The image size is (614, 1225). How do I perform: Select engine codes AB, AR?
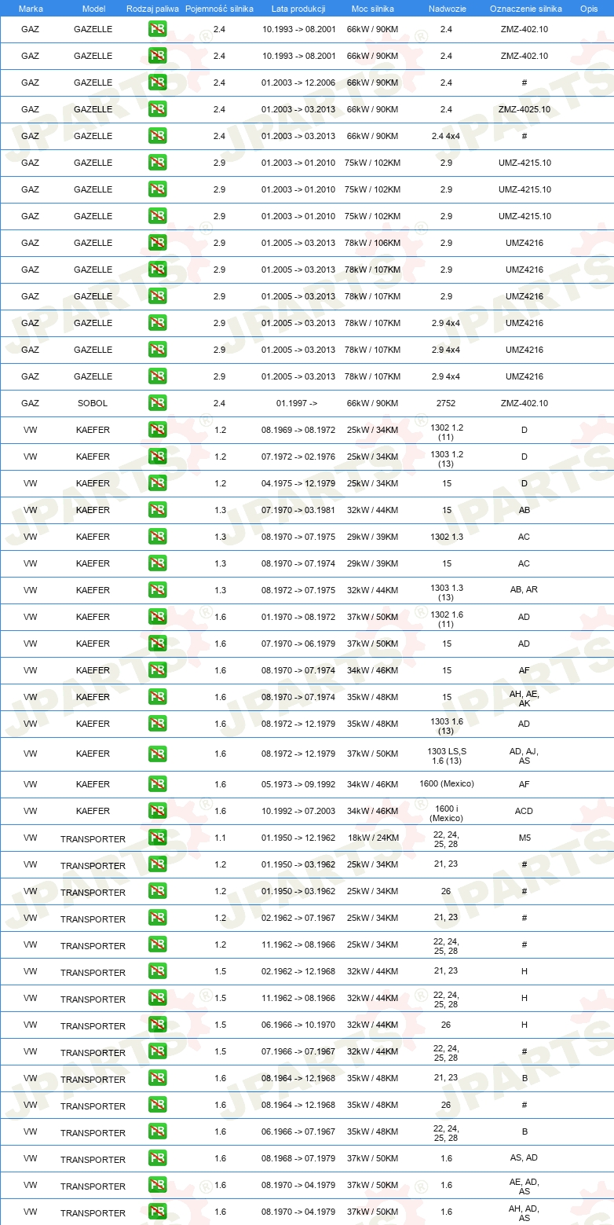point(524,589)
